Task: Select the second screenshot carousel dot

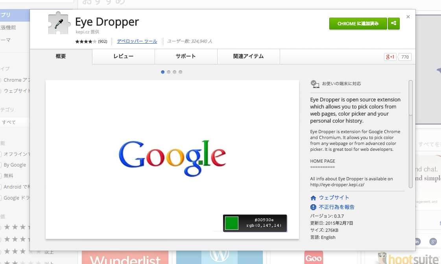Action: (x=168, y=72)
